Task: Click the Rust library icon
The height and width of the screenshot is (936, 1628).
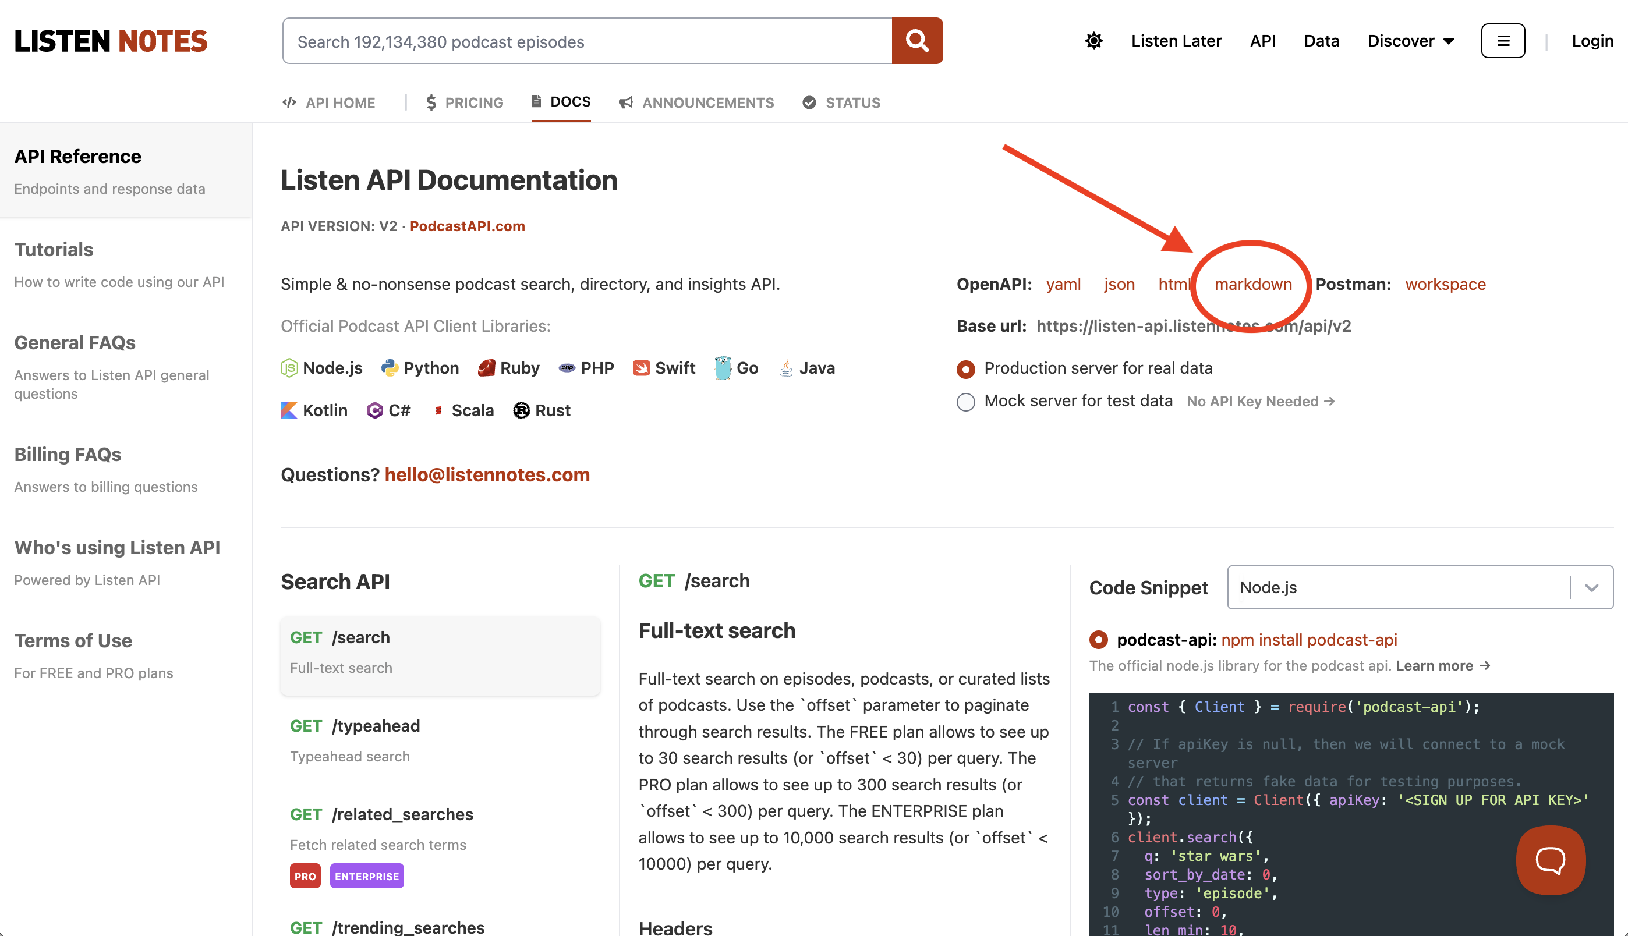Action: [x=522, y=410]
